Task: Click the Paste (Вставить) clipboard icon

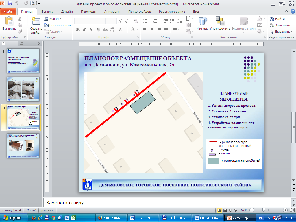Action: pos(9,21)
